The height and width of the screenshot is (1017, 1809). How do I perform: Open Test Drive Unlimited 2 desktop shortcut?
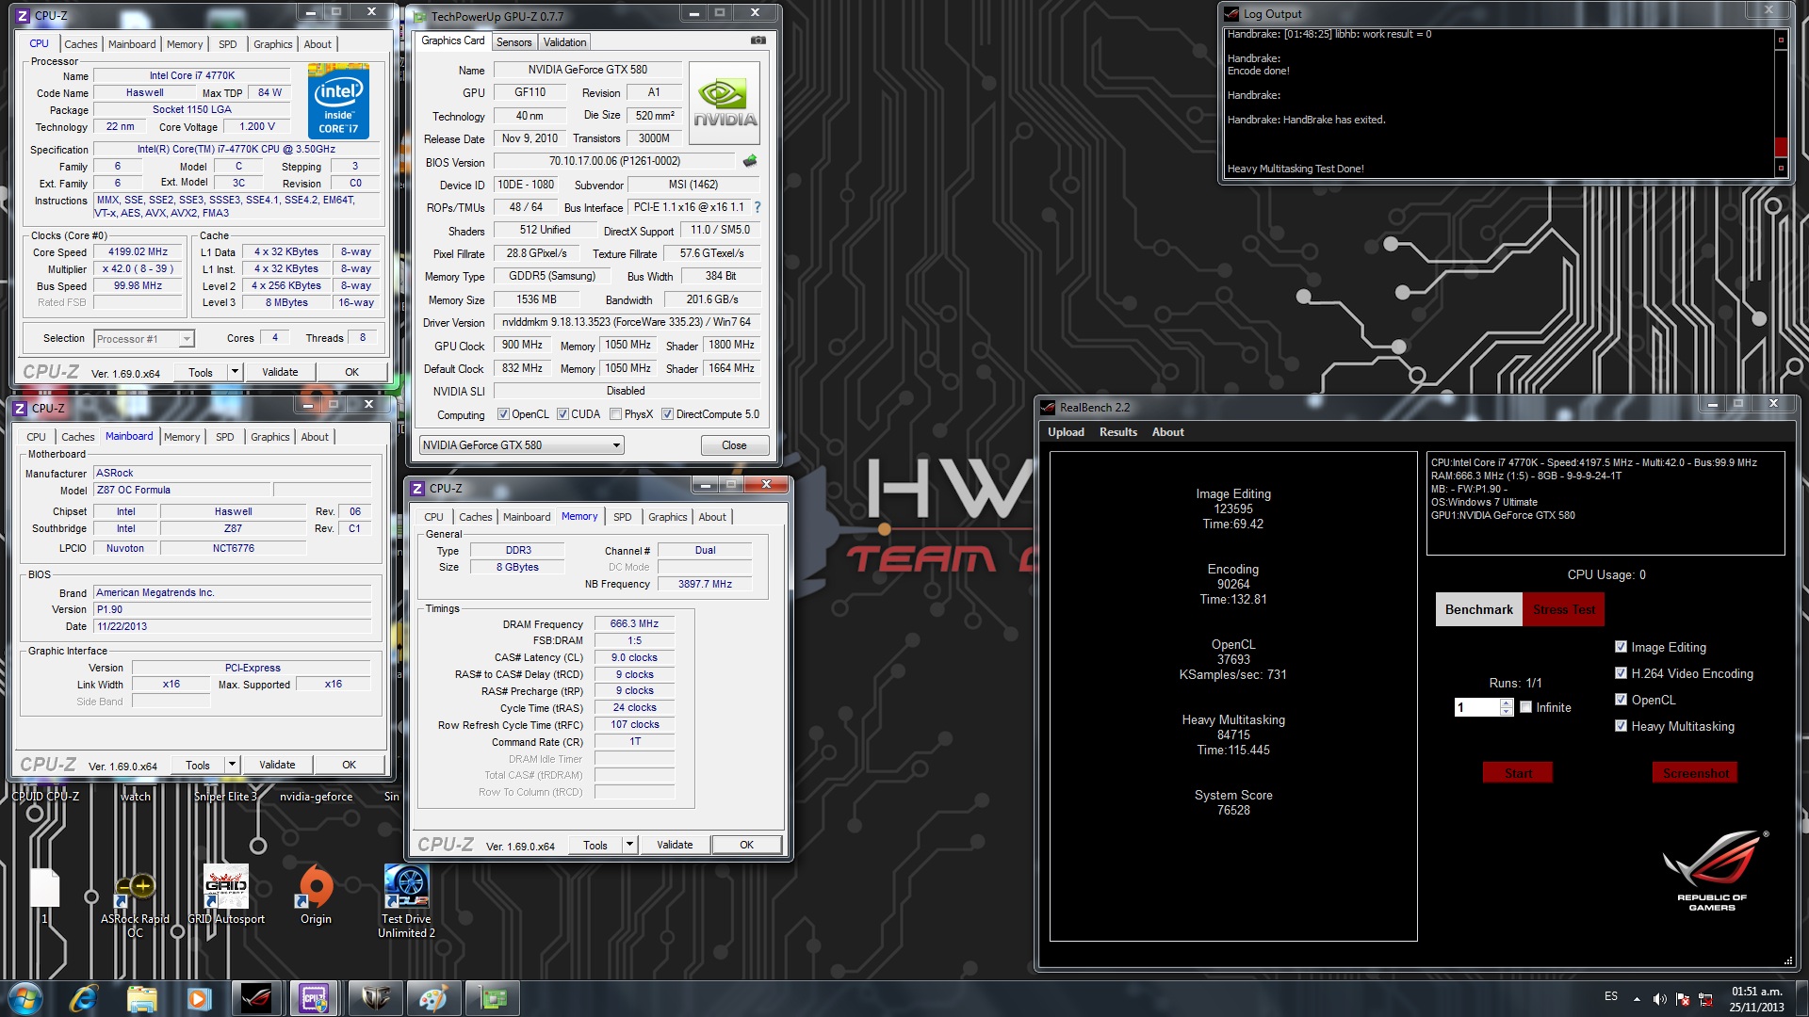point(406,901)
